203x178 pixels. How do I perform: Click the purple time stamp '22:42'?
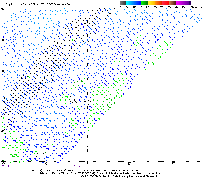click(x=6, y=166)
